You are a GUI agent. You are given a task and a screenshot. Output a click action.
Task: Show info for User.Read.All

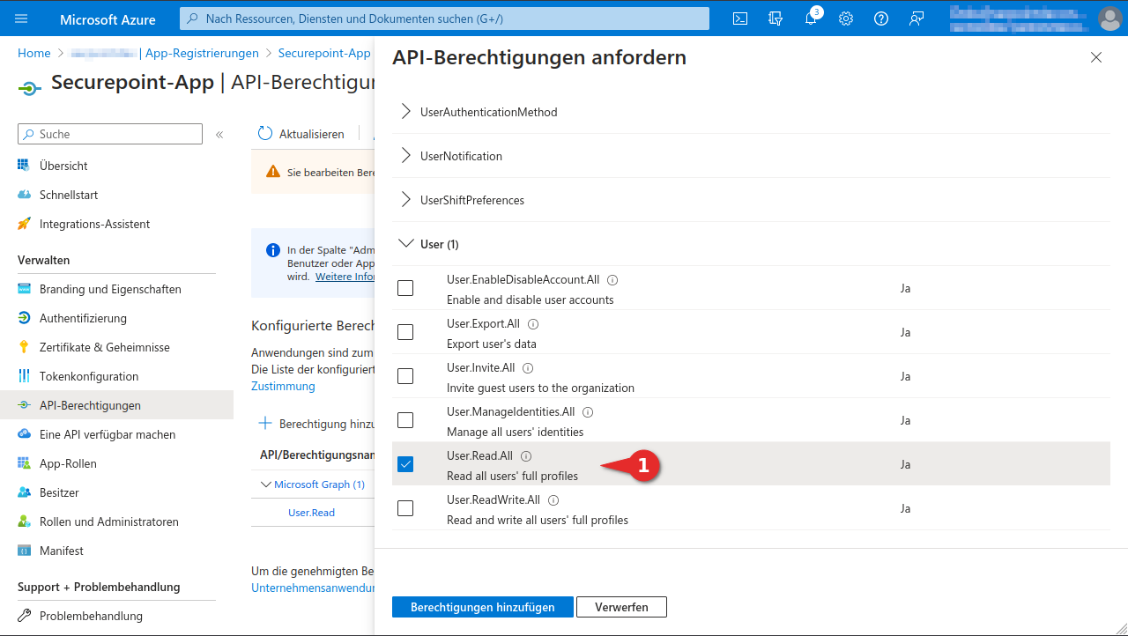pyautogui.click(x=526, y=456)
